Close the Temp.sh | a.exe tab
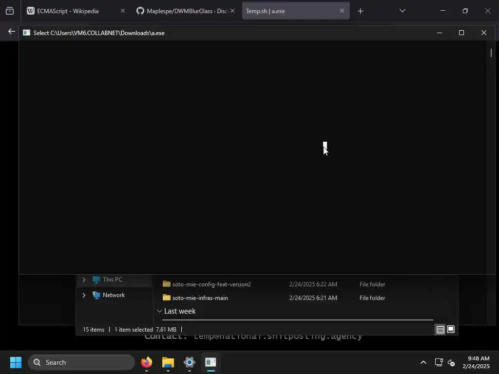The width and height of the screenshot is (499, 374). (x=342, y=11)
